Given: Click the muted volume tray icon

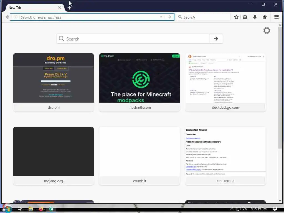Looking at the screenshot, I should pyautogui.click(x=245, y=209).
